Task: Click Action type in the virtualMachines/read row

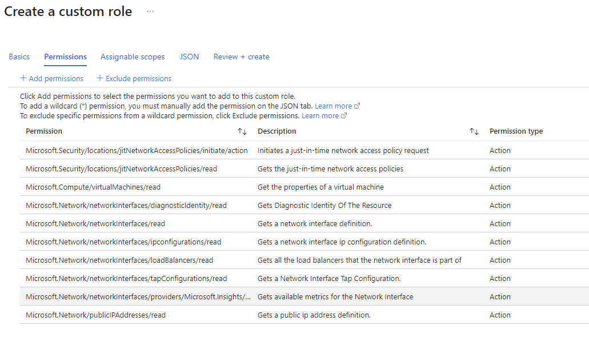Action: (x=500, y=187)
